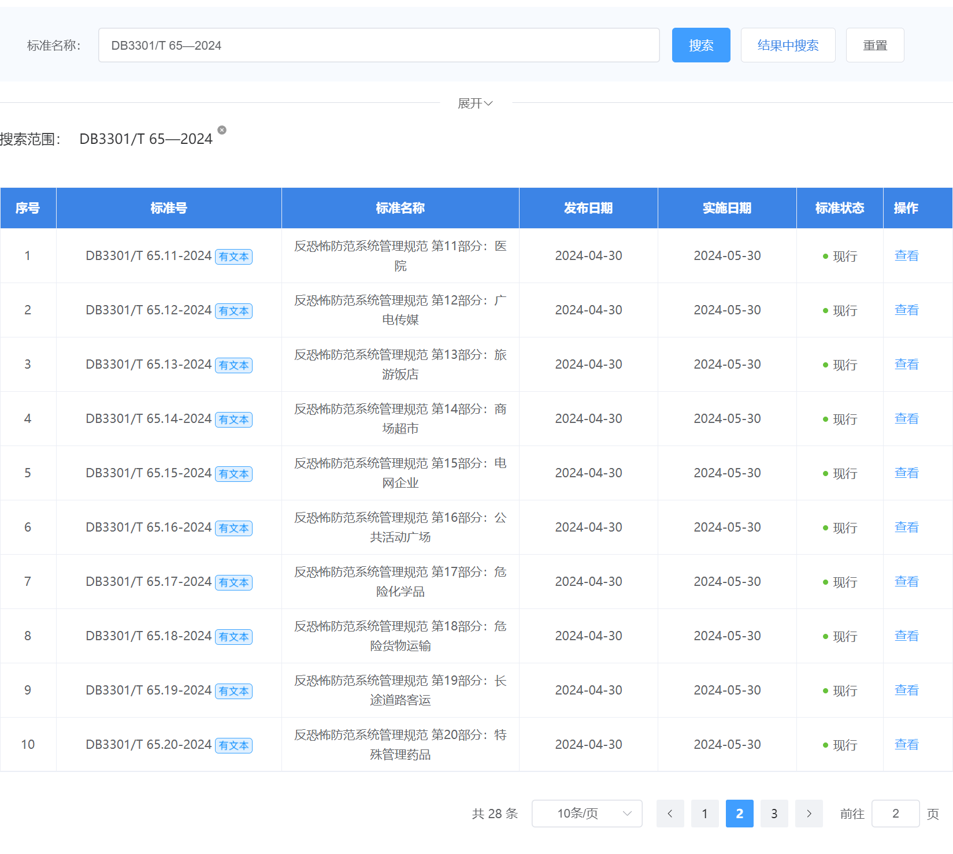Switch to page 3

[774, 814]
